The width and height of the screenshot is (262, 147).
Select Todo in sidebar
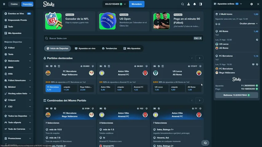click(x=18, y=27)
